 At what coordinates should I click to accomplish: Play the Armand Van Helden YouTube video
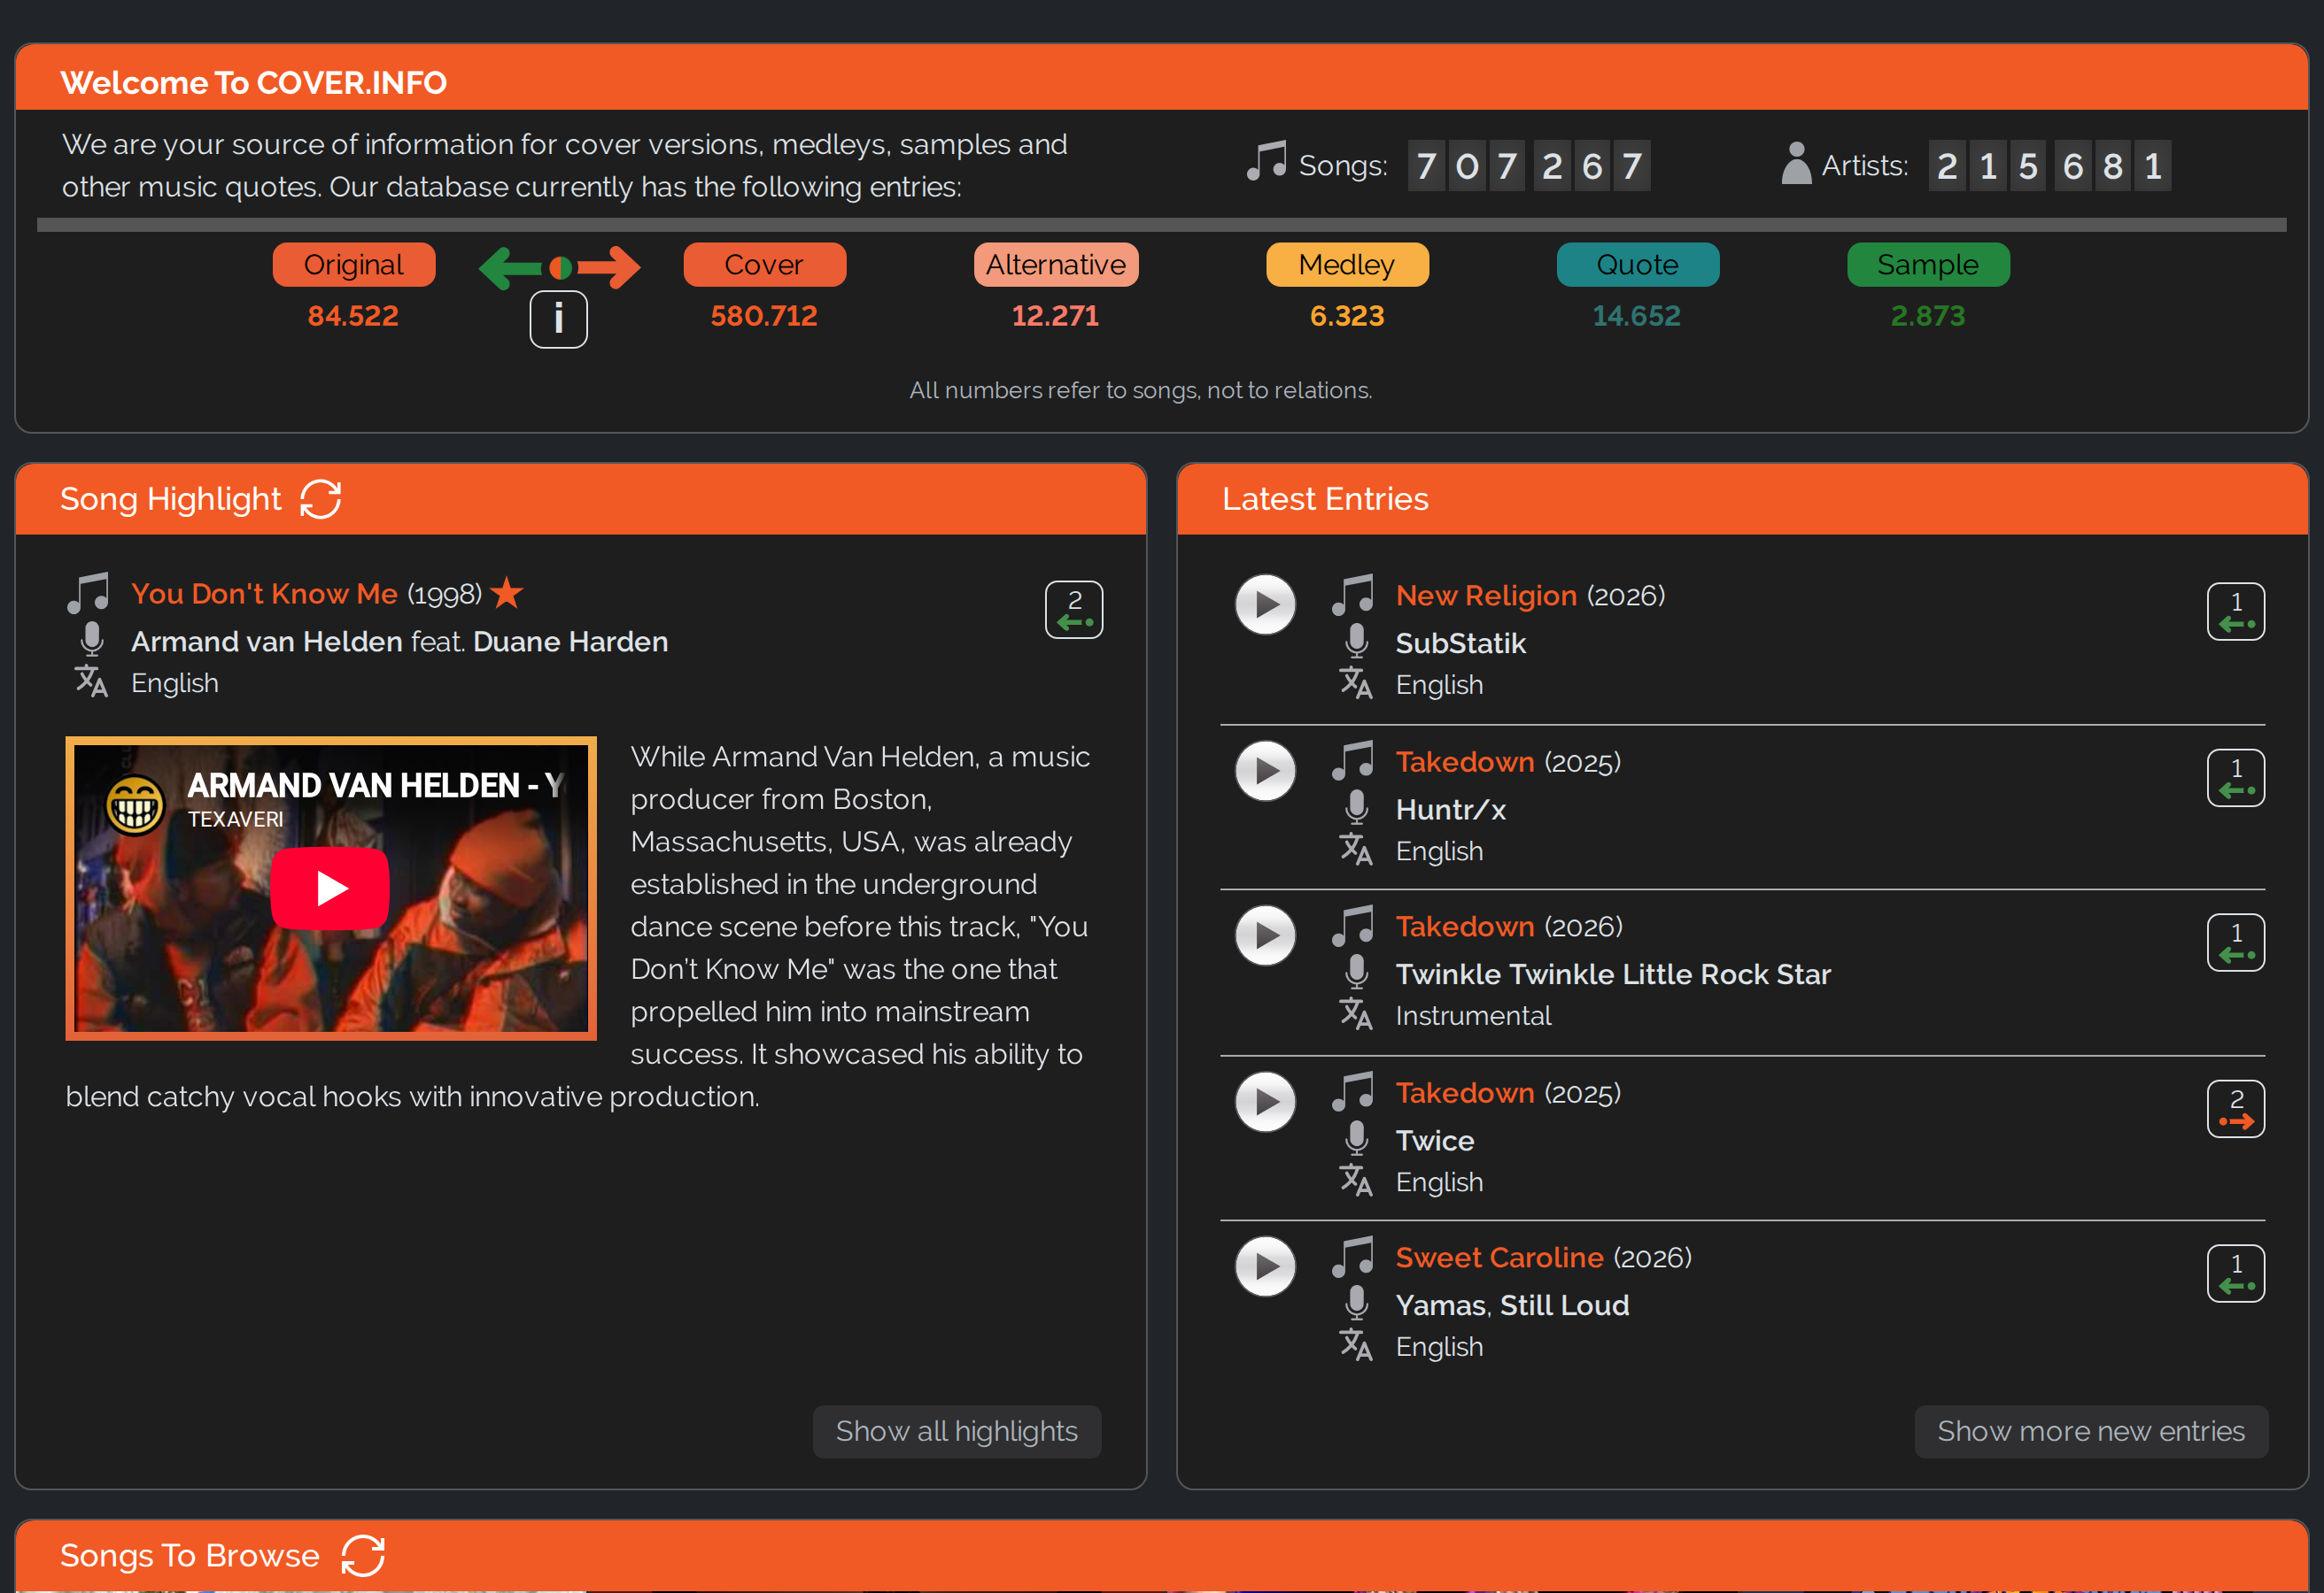point(330,889)
